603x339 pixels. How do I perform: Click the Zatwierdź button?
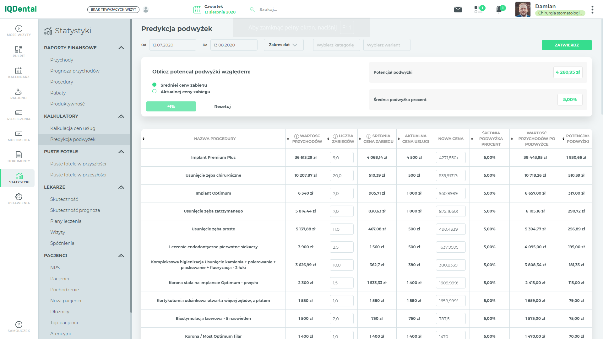pyautogui.click(x=567, y=45)
